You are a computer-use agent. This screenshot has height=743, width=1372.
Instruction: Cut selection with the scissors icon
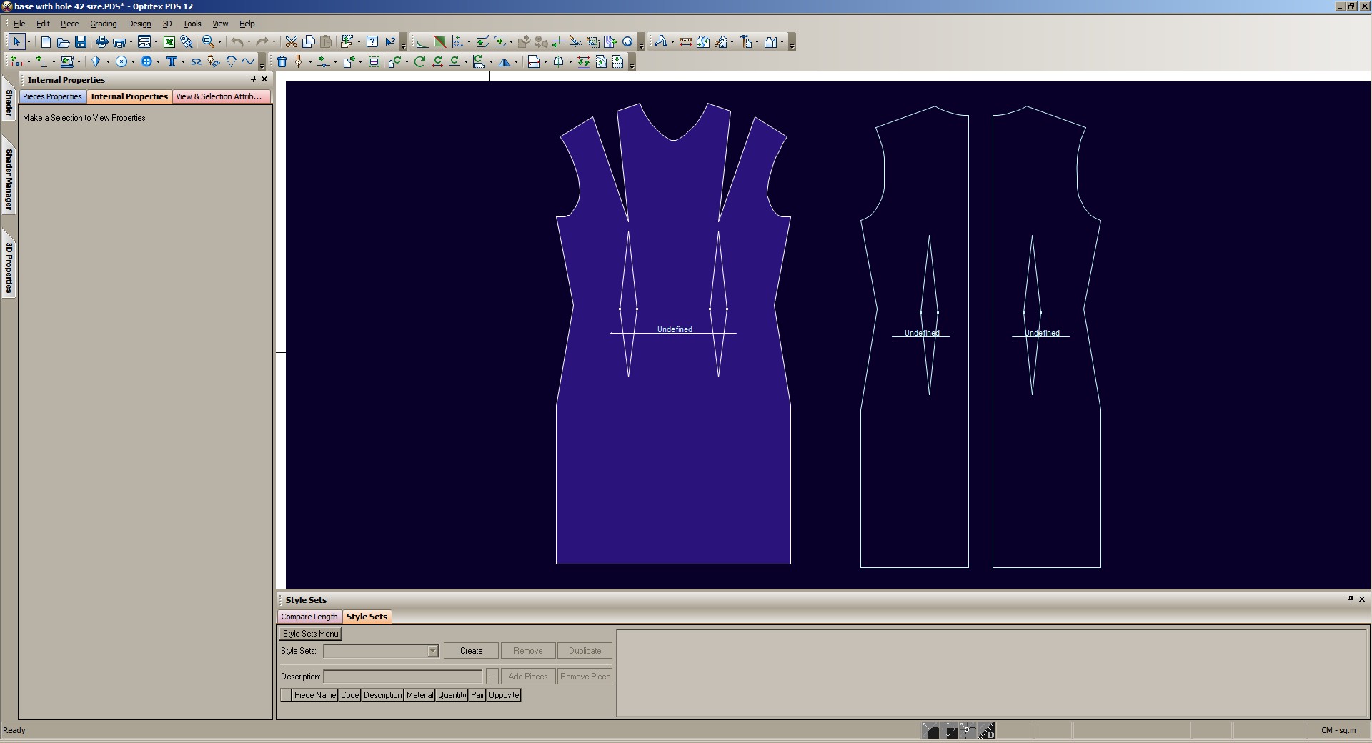(291, 41)
